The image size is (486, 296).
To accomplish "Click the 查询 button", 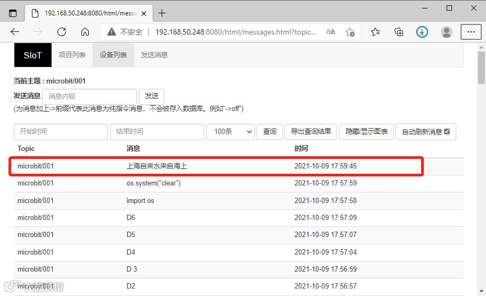I will [x=270, y=132].
